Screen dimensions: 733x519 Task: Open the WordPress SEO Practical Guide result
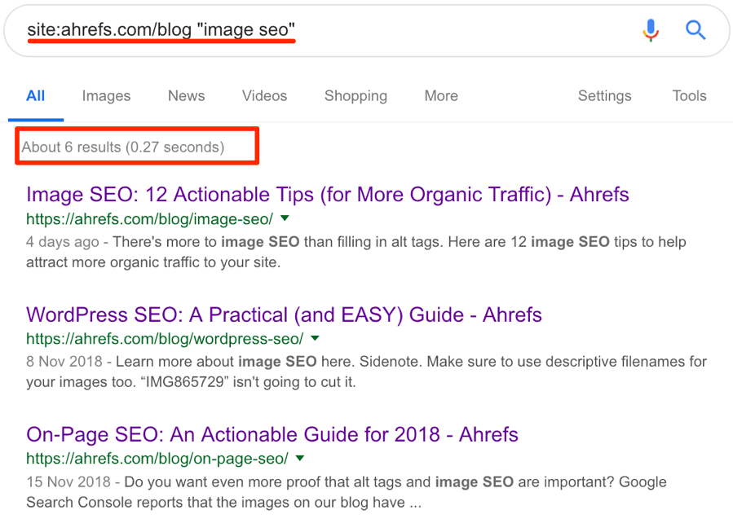[x=284, y=314]
